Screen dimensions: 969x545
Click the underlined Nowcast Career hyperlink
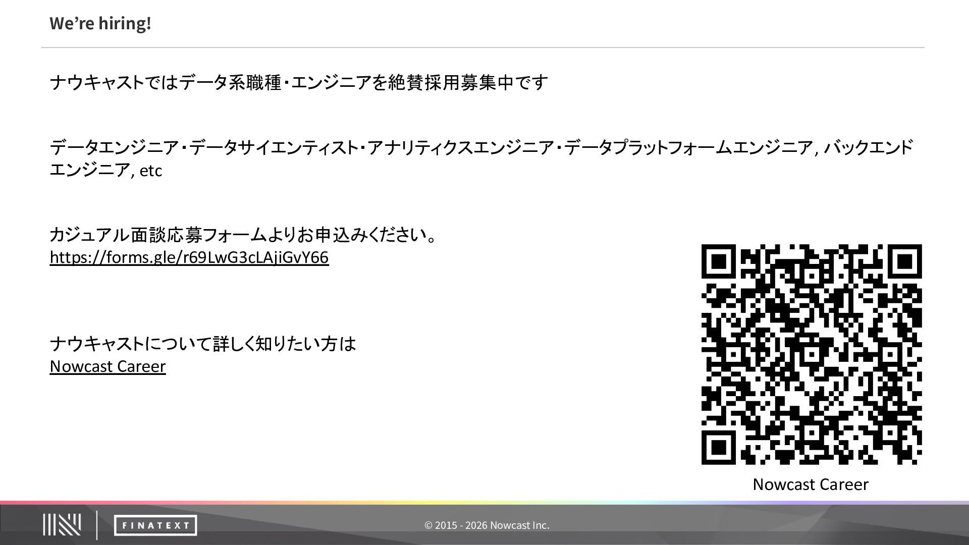click(107, 366)
